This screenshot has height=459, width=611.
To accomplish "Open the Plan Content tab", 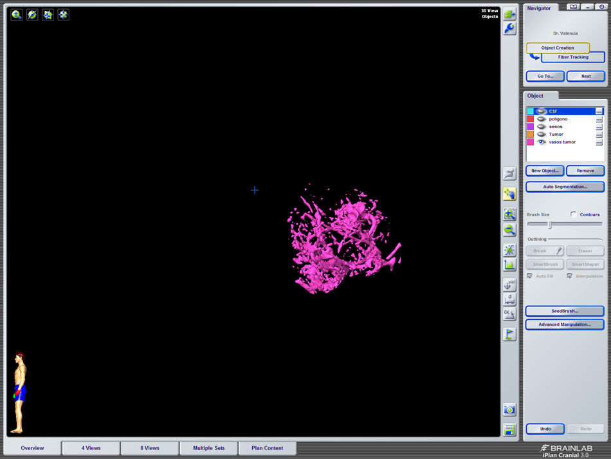I will tap(267, 448).
